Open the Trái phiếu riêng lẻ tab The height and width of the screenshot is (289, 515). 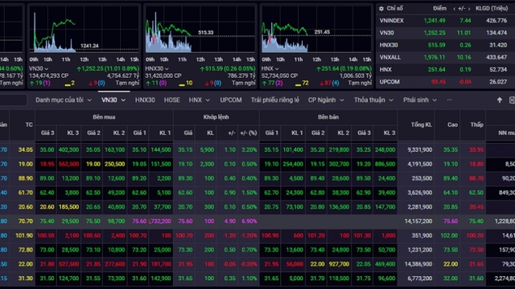[275, 100]
